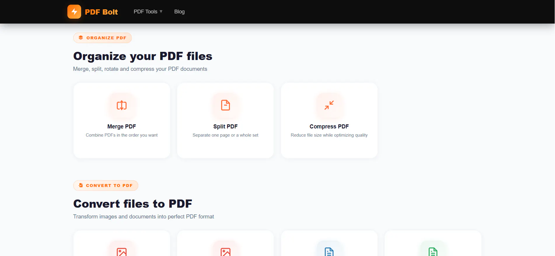Click the first red image icon card
Screen dimensions: 555x256
tap(122, 243)
